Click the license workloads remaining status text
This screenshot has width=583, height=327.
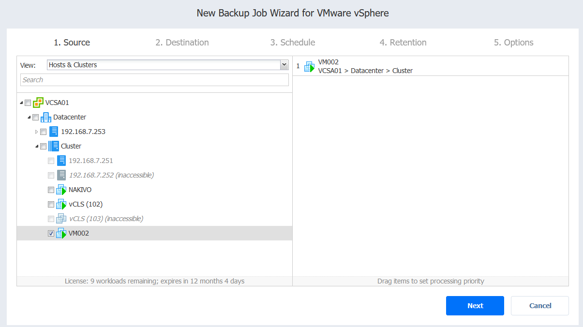[154, 281]
